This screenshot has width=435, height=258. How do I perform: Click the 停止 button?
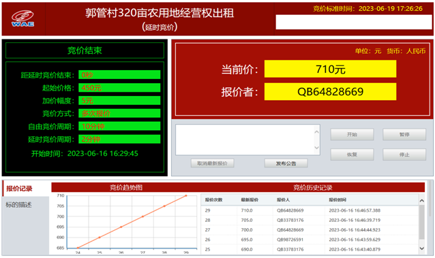[404, 155]
